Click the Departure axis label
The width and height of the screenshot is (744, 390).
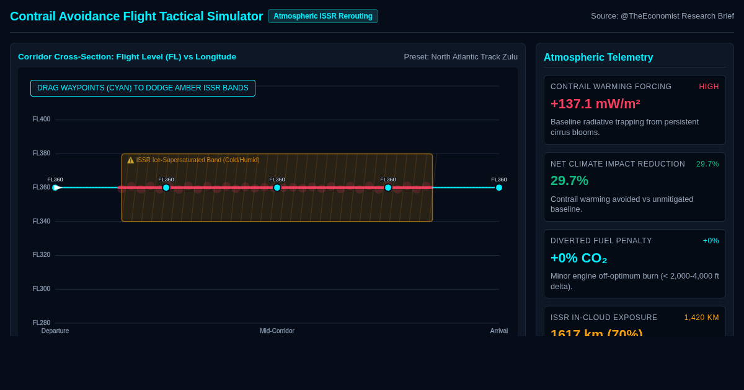click(x=55, y=331)
